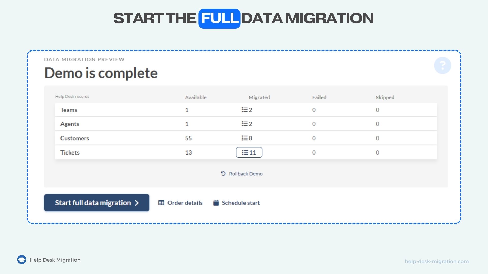
Task: Click the Tickets failed count 0
Action: [314, 152]
